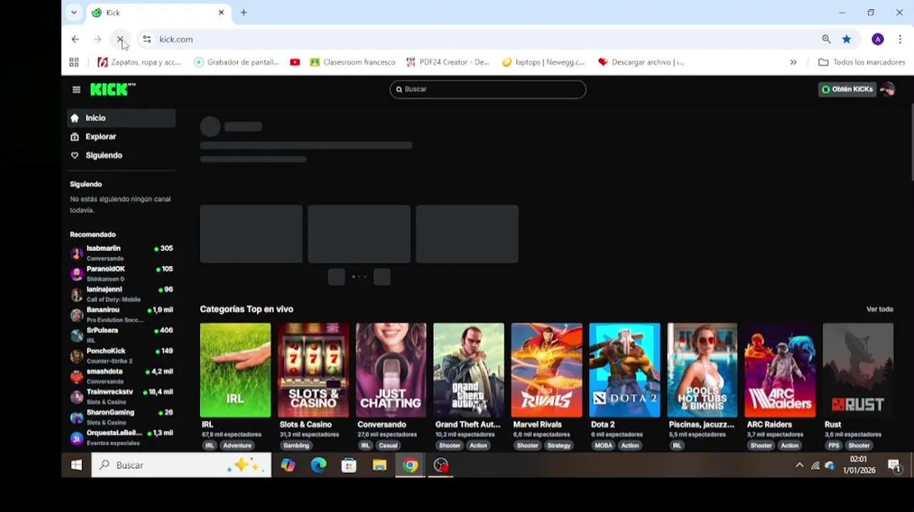Image resolution: width=914 pixels, height=512 pixels.
Task: Click the 'FPS' tag under Rust
Action: pos(833,446)
